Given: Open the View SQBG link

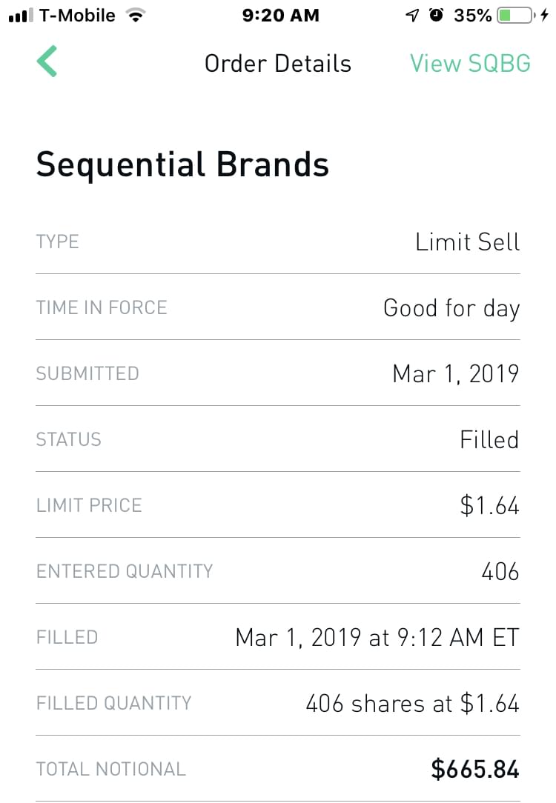Looking at the screenshot, I should coord(470,64).
